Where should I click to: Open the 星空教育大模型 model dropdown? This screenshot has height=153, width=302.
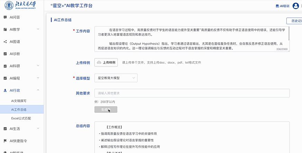click(x=116, y=78)
